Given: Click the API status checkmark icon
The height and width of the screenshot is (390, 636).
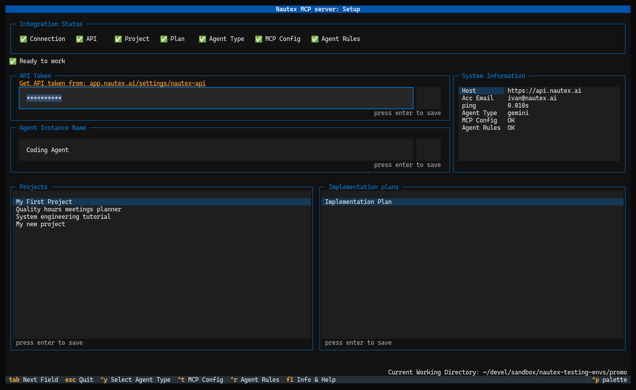Looking at the screenshot, I should coord(79,39).
